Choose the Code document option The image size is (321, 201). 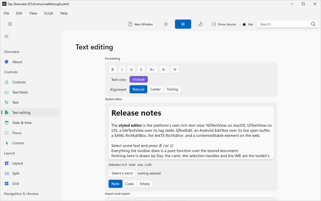130,184
